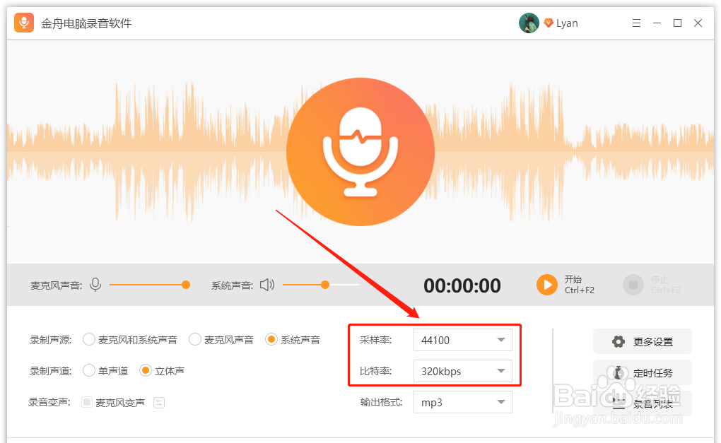The image size is (721, 443).
Task: Click the system sound volume slider handle
Action: [x=325, y=285]
